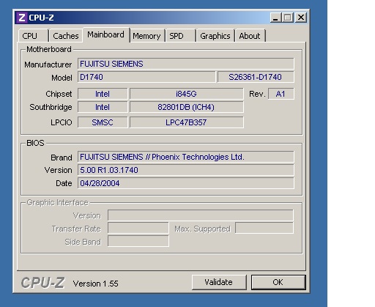Click the BIOS Brand label
Viewport: 375px width, 307px height.
[62, 158]
